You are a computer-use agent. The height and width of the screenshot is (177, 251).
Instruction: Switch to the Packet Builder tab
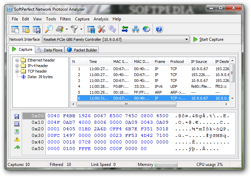(82, 50)
